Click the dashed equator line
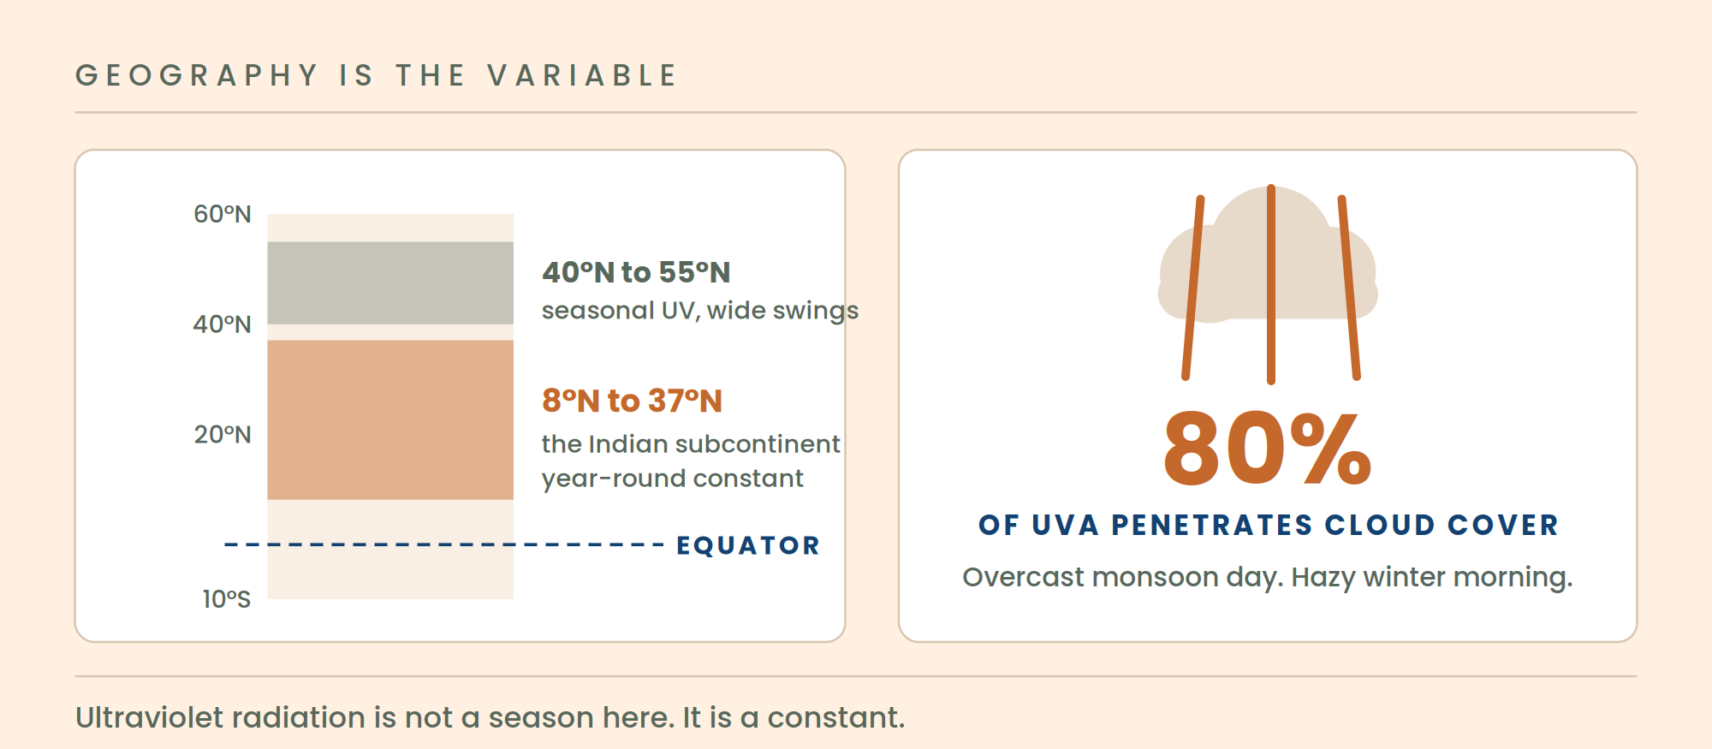 pyautogui.click(x=443, y=544)
